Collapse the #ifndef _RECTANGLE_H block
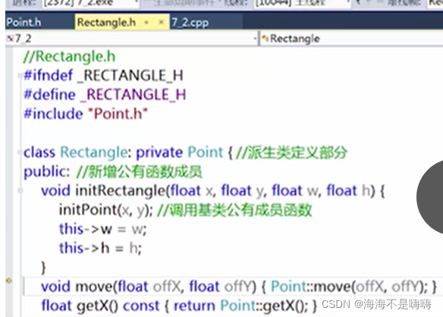Screen dimensions: 443x317 [x=20, y=75]
